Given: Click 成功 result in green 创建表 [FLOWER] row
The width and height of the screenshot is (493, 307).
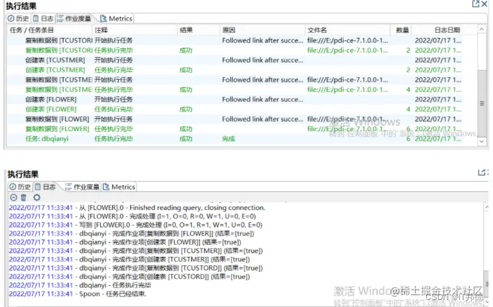Looking at the screenshot, I should [186, 109].
